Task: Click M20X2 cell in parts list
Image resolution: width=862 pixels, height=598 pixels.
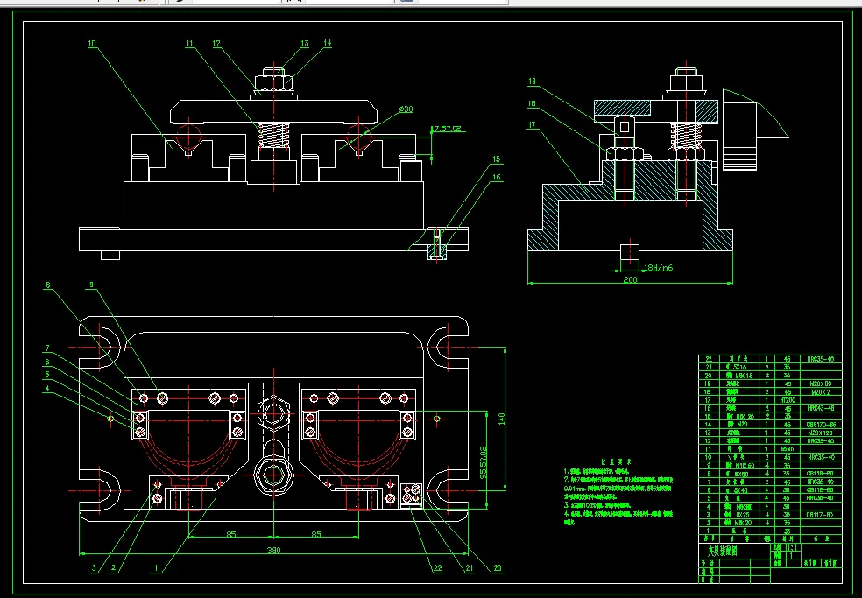Action: [x=821, y=392]
